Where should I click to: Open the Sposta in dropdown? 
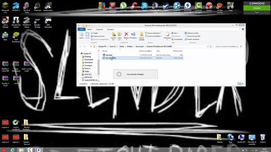tap(113, 36)
